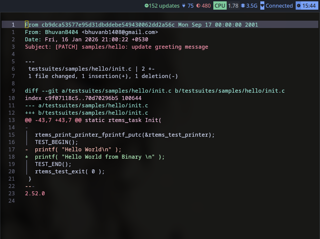The height and width of the screenshot is (239, 320).
Task: Click the half-circle brightness icon beside 480
Action: [x=199, y=6]
